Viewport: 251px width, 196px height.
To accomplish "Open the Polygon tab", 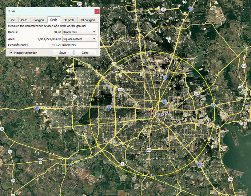I will 39,20.
